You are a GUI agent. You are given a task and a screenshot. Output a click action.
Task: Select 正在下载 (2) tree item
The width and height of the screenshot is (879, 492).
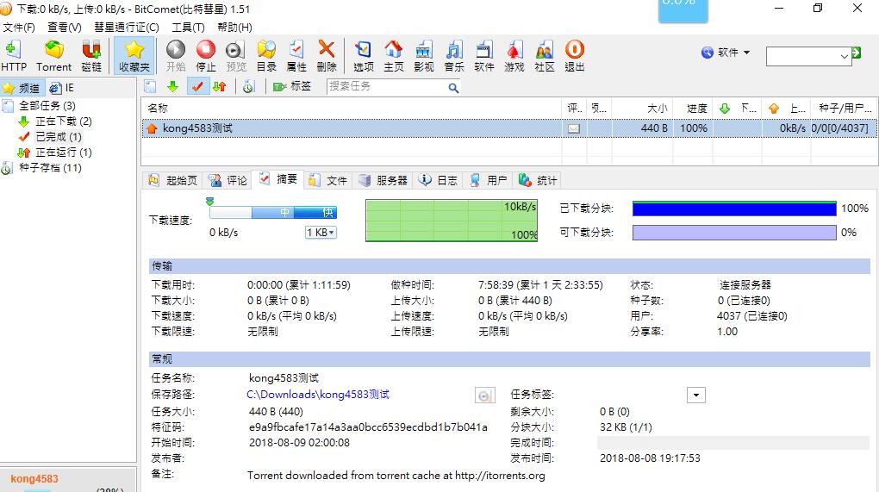(64, 121)
